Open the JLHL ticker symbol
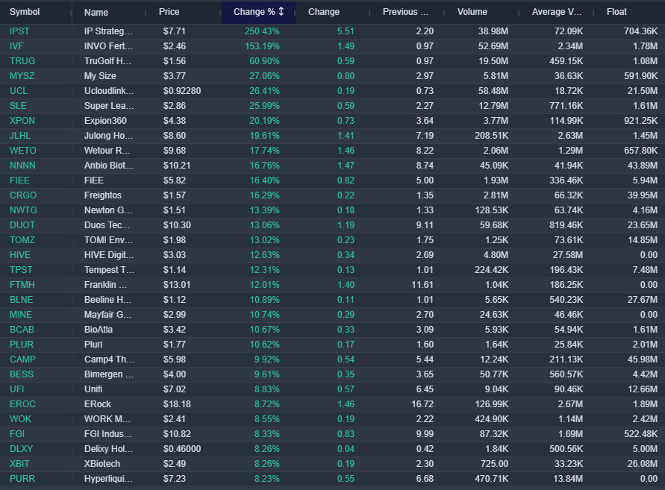 pos(20,136)
